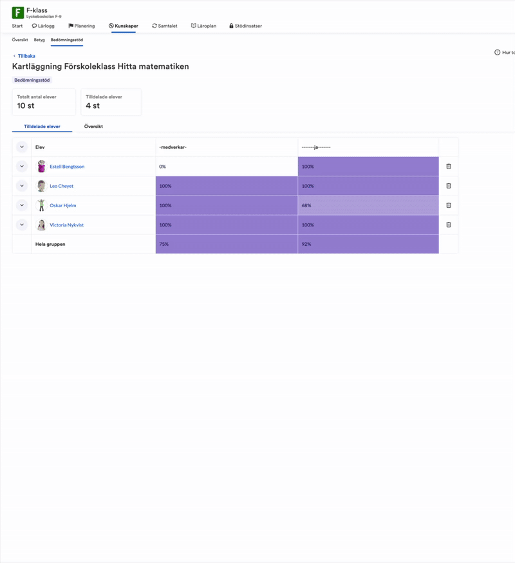Screen dimensions: 515x563
Task: Go to the Stödinsatser section
Action: click(x=246, y=26)
